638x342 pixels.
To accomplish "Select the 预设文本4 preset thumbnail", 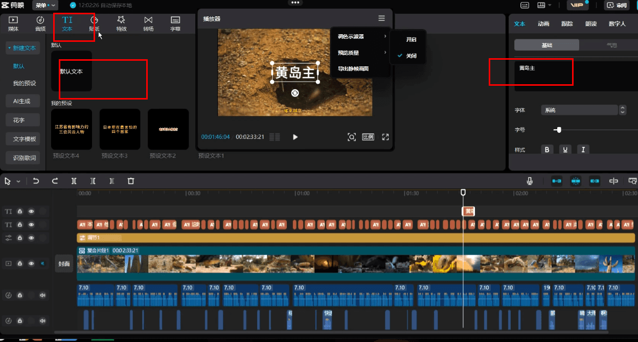I will (72, 129).
